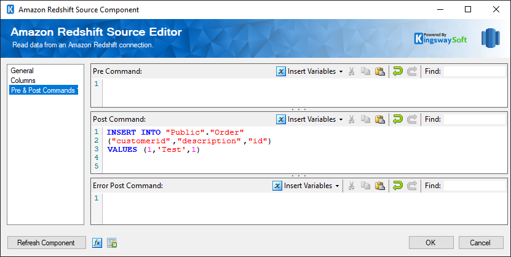Open the documentation icon beside fx
Screen dimensions: 511x257
point(112,243)
